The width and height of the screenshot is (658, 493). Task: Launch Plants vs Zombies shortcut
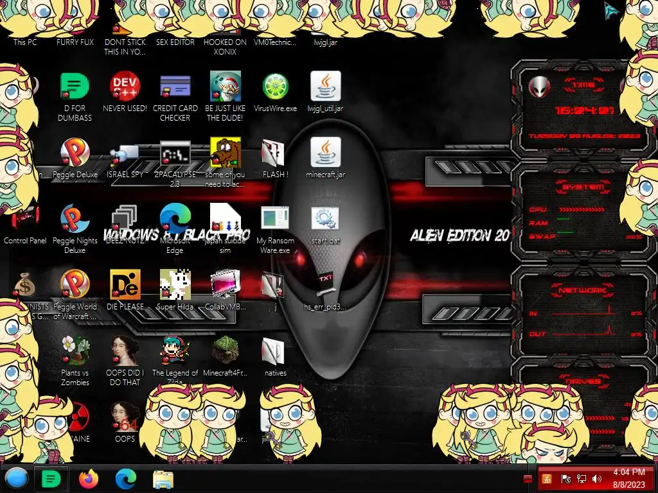coord(75,351)
